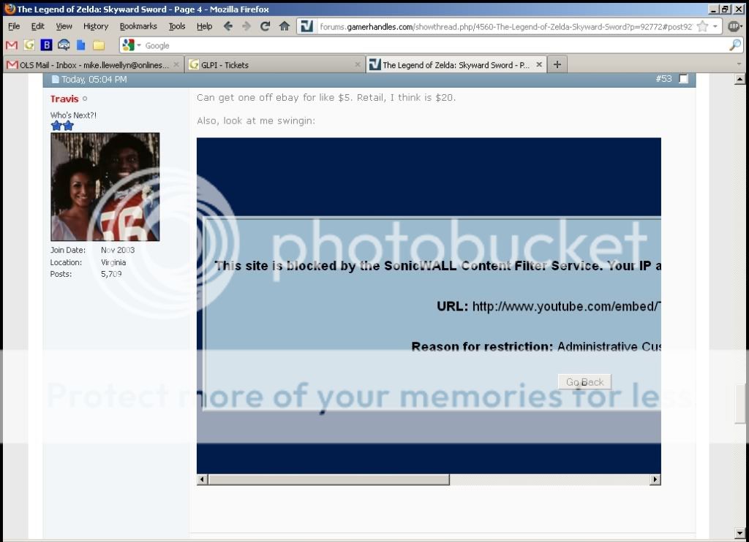The height and width of the screenshot is (542, 749).
Task: Click the browser Back arrow
Action: (x=228, y=26)
